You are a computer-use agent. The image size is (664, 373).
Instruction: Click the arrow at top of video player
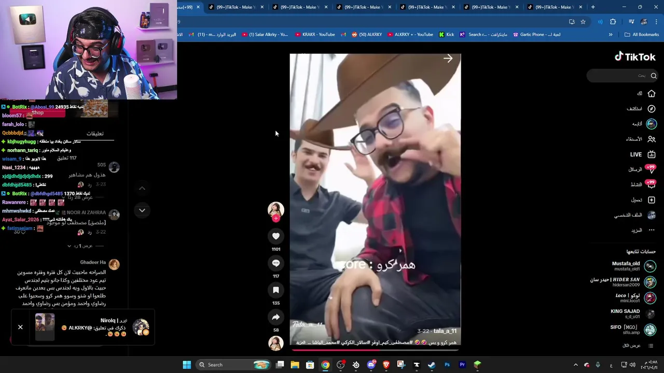pyautogui.click(x=448, y=59)
